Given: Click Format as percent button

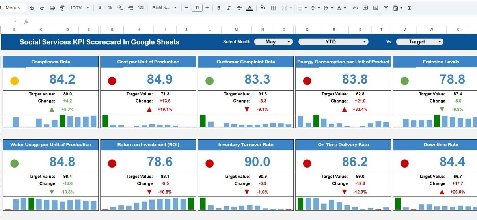Looking at the screenshot, I should [x=110, y=8].
